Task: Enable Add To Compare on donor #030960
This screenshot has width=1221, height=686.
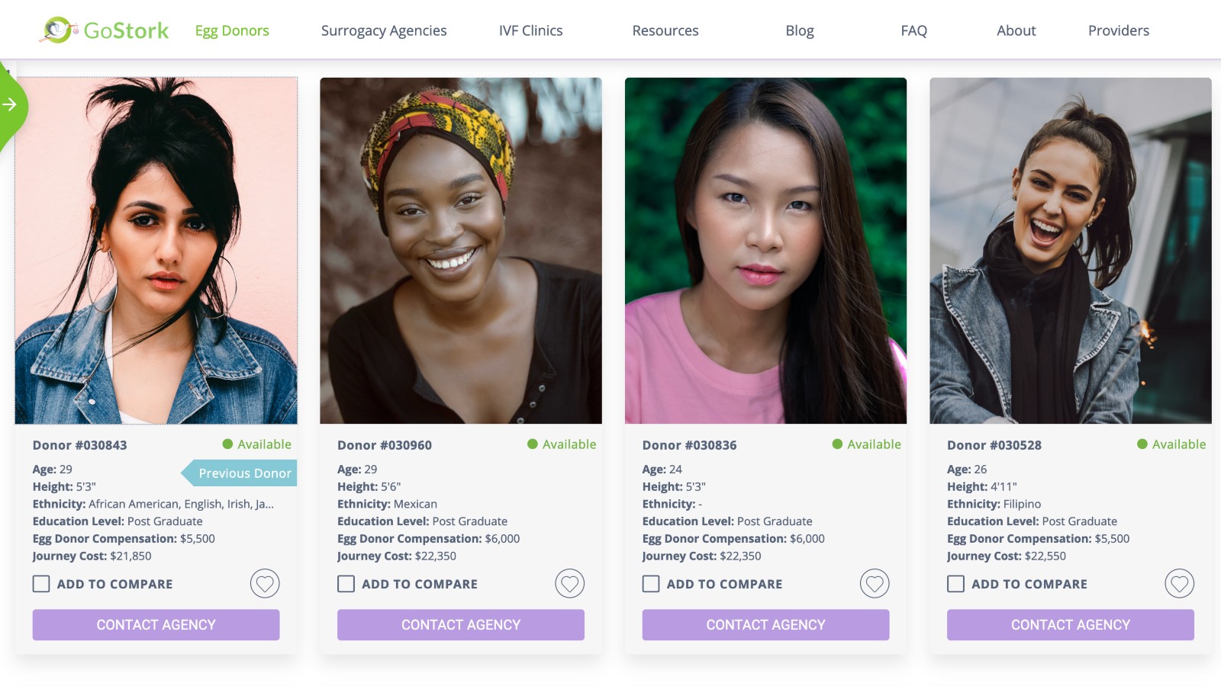Action: [344, 583]
